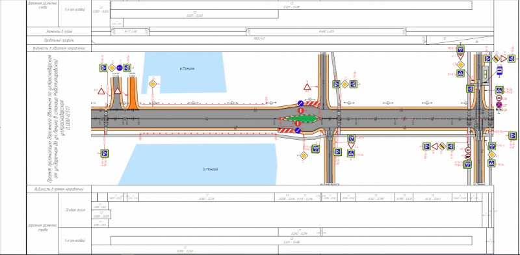
Task: Select the blue bus stop sign
Action: (x=499, y=70)
